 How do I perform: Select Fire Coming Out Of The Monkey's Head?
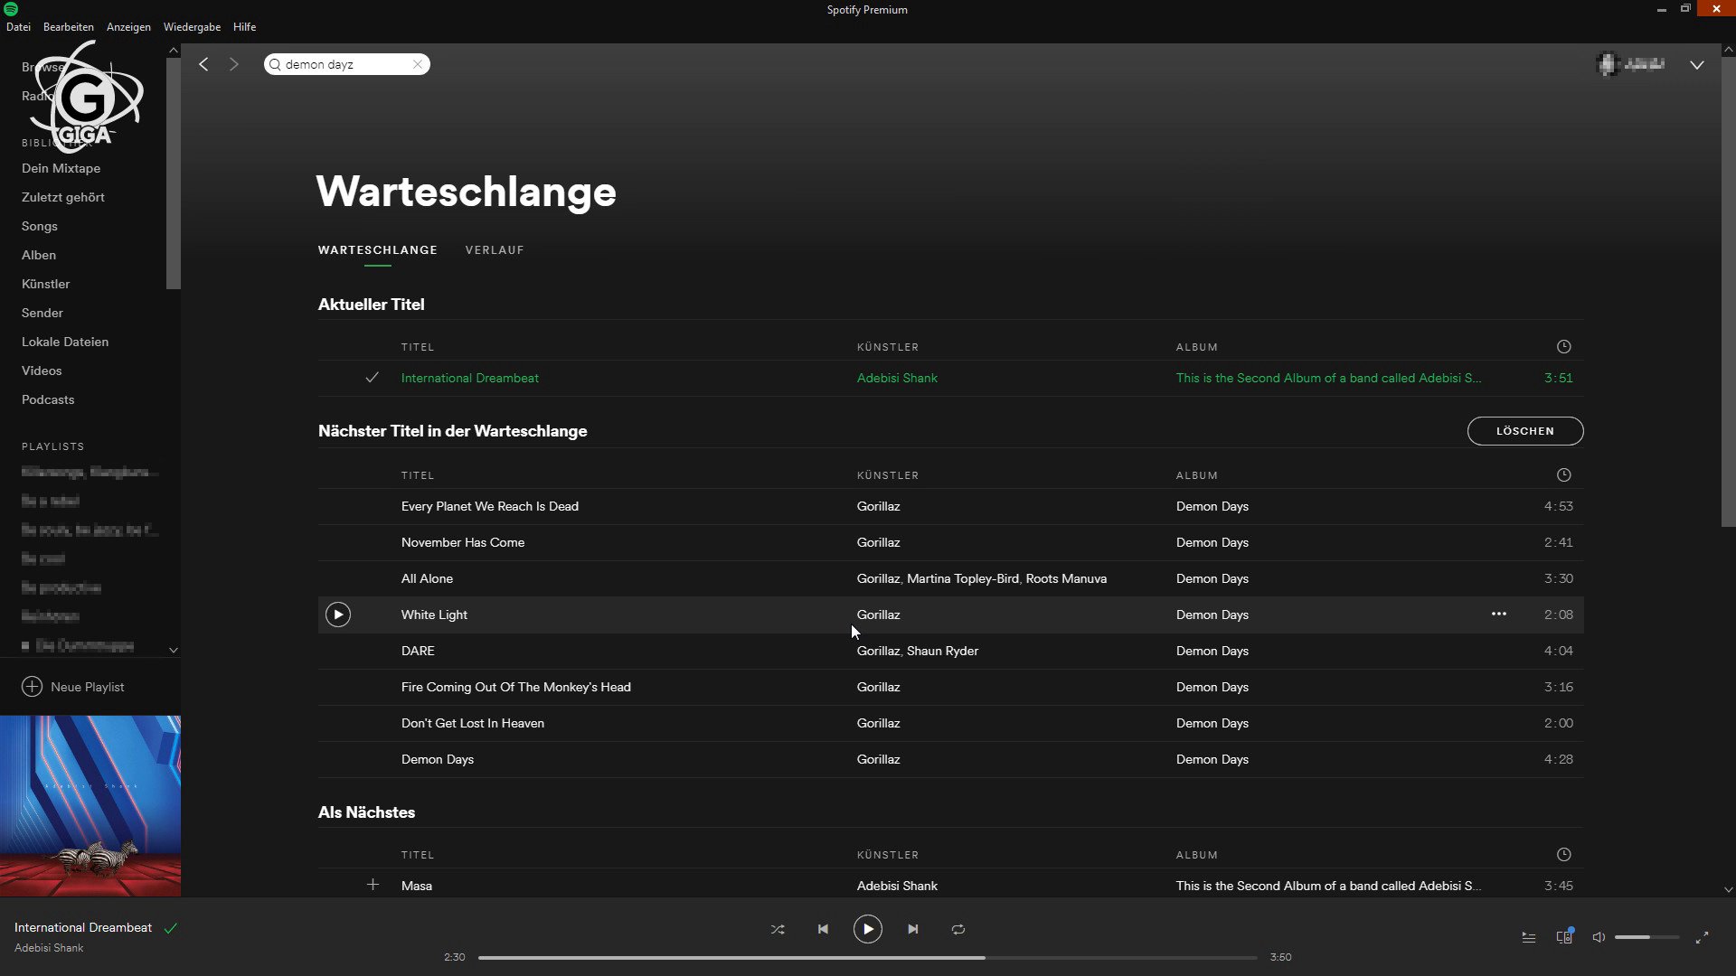(516, 687)
